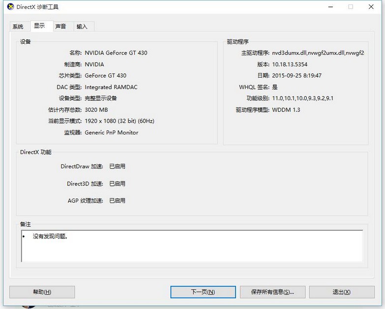Select the 显示 tab

coord(40,26)
